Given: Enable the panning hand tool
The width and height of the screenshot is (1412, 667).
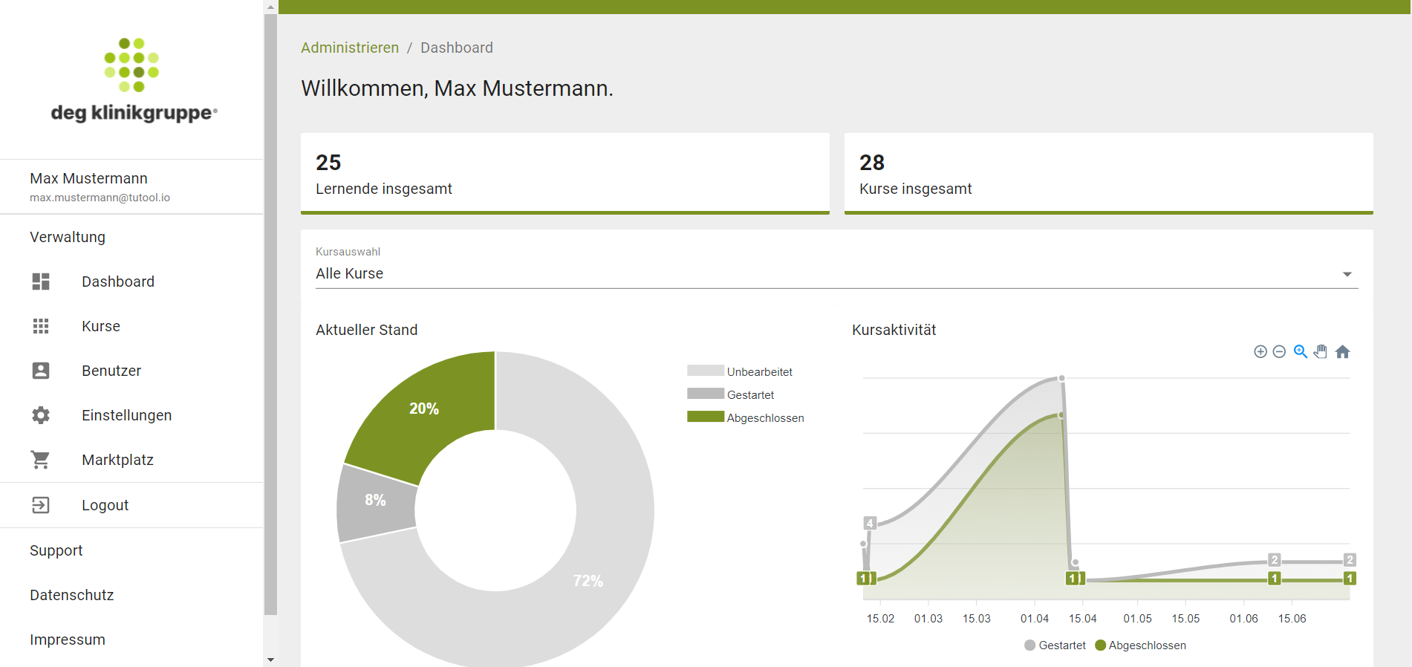Looking at the screenshot, I should click(x=1321, y=352).
